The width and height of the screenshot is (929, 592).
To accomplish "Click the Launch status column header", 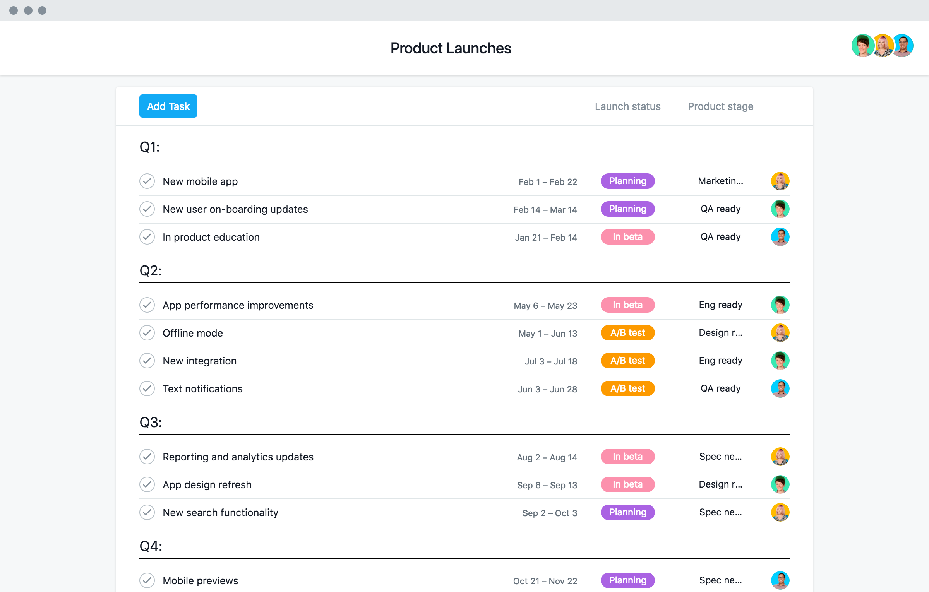I will pyautogui.click(x=627, y=106).
